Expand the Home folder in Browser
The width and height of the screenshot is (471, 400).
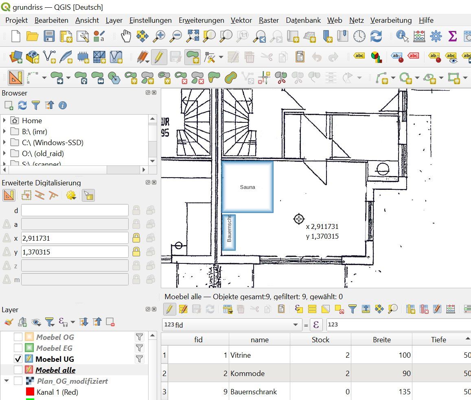tap(5, 121)
